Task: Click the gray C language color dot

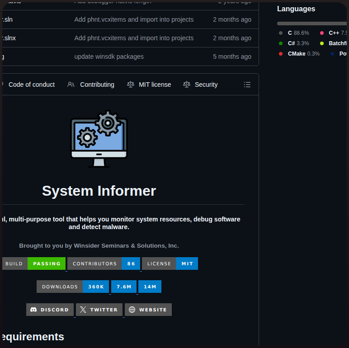Action: pyautogui.click(x=281, y=33)
